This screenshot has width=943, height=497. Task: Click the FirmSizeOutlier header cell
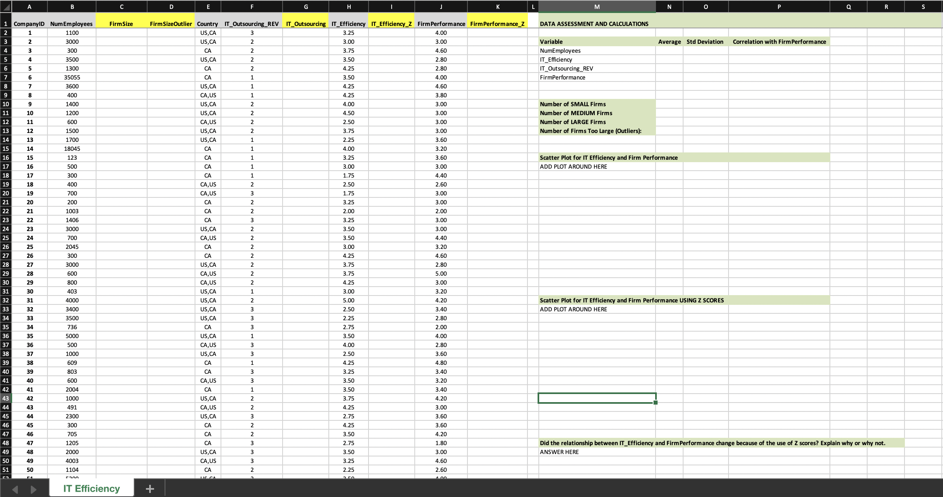pyautogui.click(x=171, y=24)
